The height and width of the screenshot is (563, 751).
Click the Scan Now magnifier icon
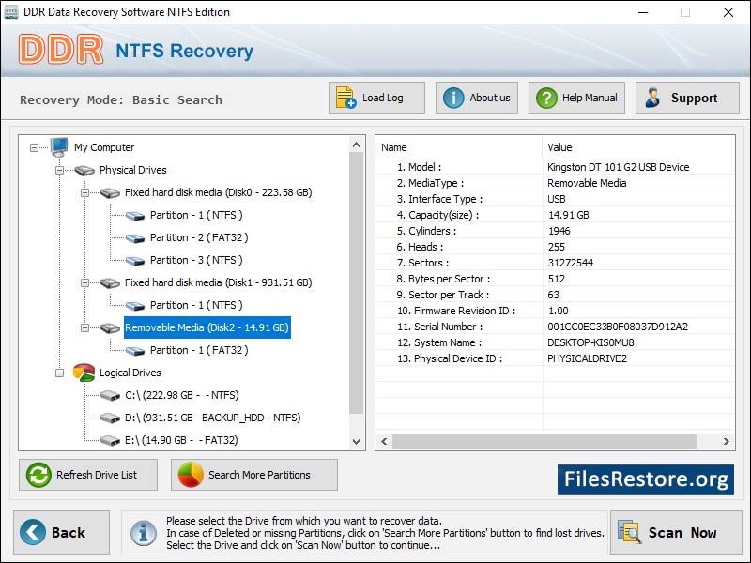pyautogui.click(x=630, y=532)
